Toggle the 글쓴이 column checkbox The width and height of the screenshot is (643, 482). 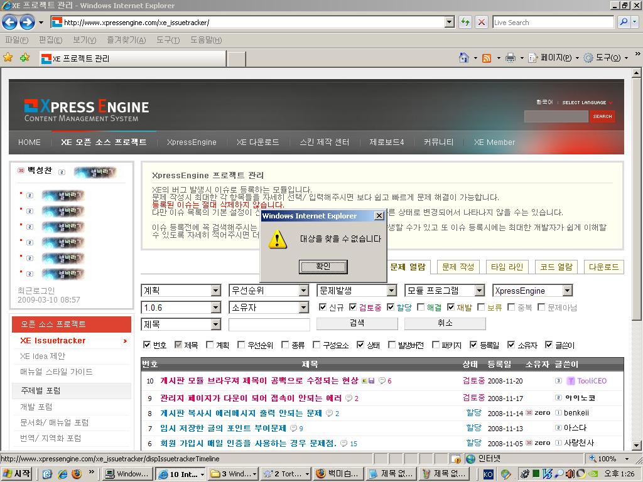[549, 345]
